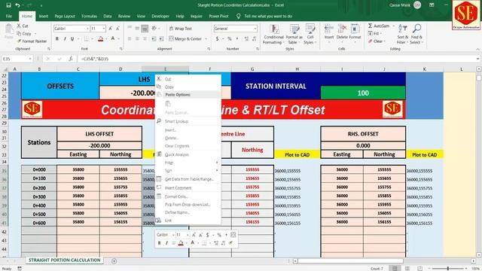The width and height of the screenshot is (482, 271).
Task: Open Find & Select menu
Action: (416, 34)
